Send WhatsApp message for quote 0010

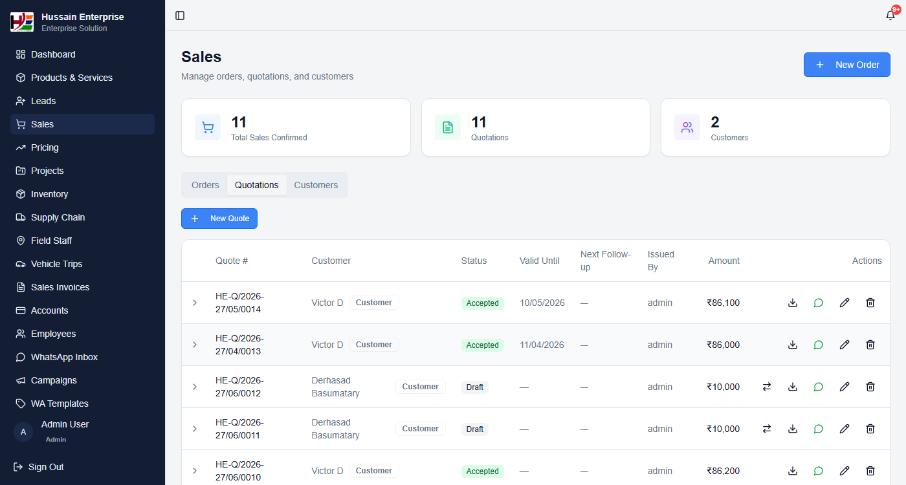pyautogui.click(x=819, y=471)
